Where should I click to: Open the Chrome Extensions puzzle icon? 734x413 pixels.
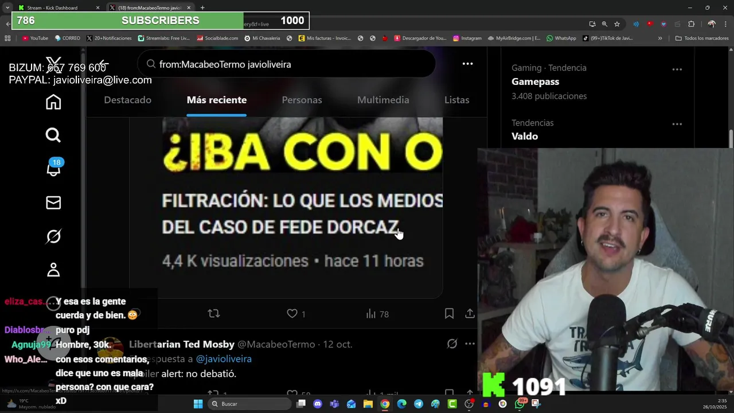(691, 24)
